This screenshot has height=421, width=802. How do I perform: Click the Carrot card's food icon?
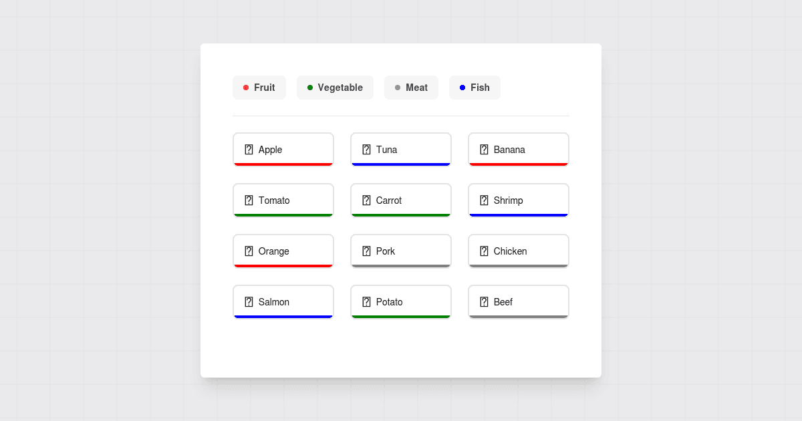coord(368,200)
